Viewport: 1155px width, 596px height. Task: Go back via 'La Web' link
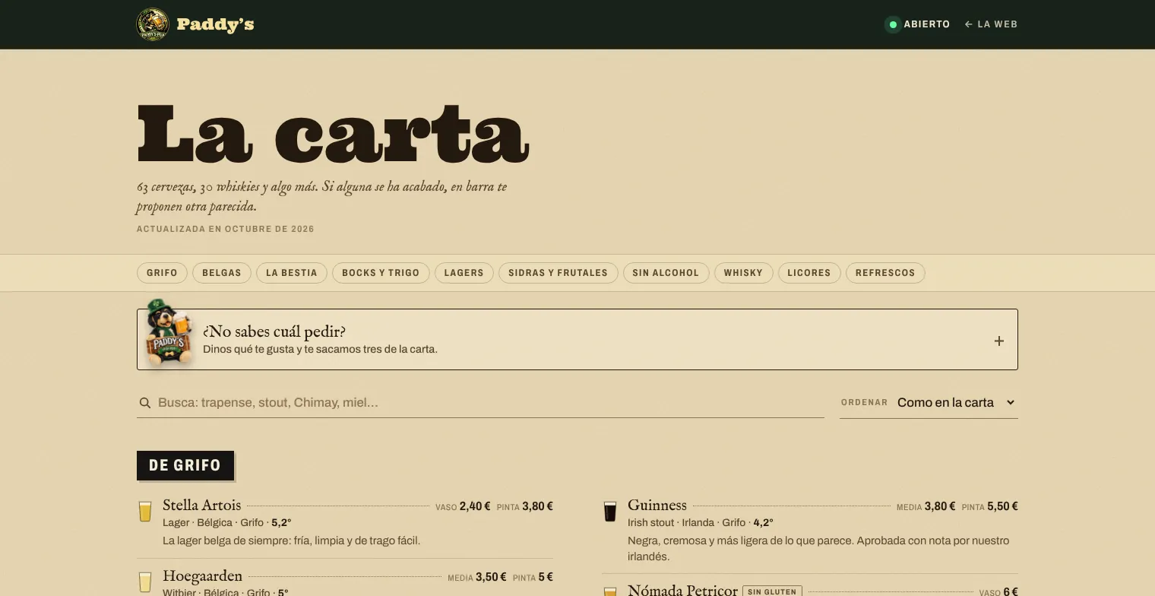pyautogui.click(x=991, y=24)
